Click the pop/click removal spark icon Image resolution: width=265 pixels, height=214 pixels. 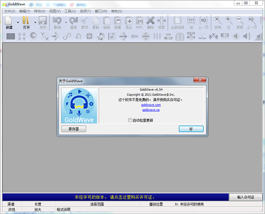pos(202,36)
